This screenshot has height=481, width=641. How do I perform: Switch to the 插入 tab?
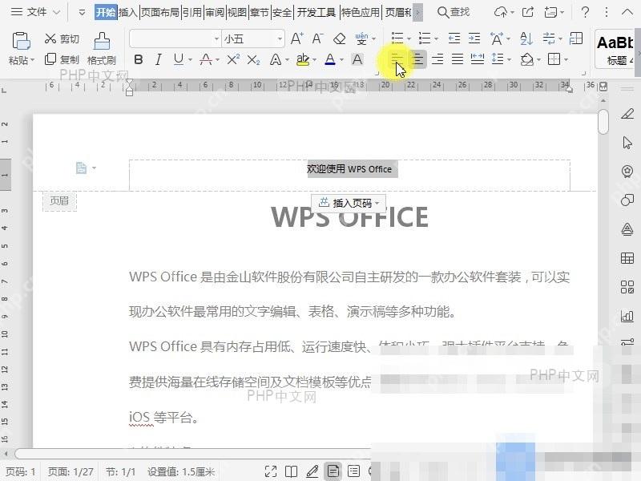tap(127, 13)
